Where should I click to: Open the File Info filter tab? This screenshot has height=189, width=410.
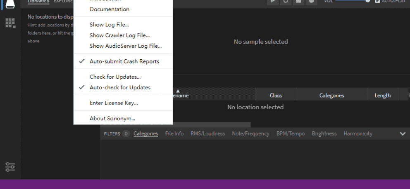(174, 133)
